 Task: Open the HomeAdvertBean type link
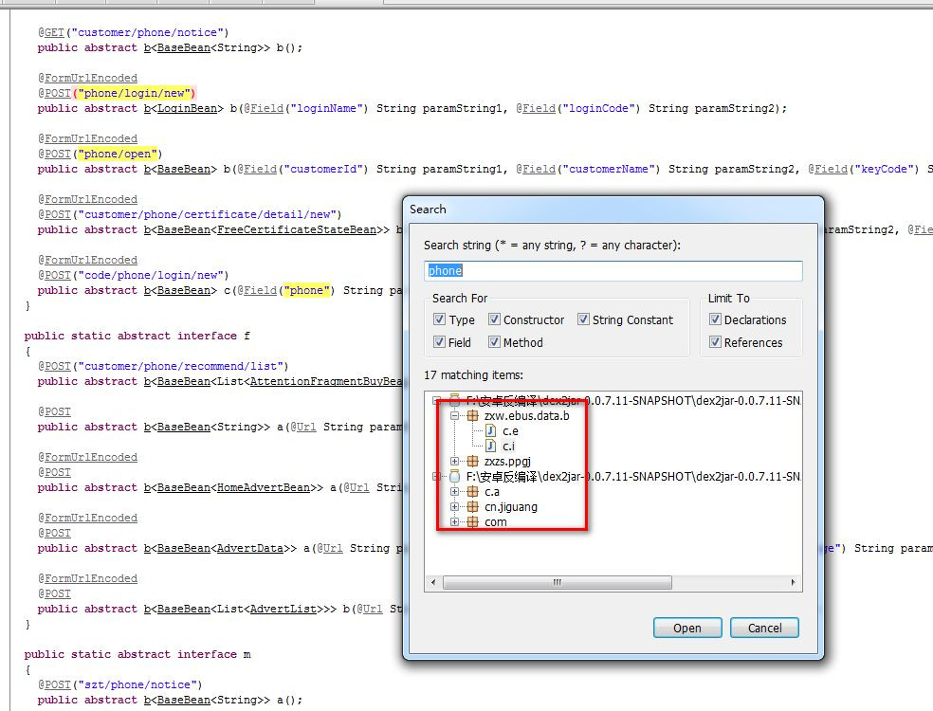[x=263, y=487]
